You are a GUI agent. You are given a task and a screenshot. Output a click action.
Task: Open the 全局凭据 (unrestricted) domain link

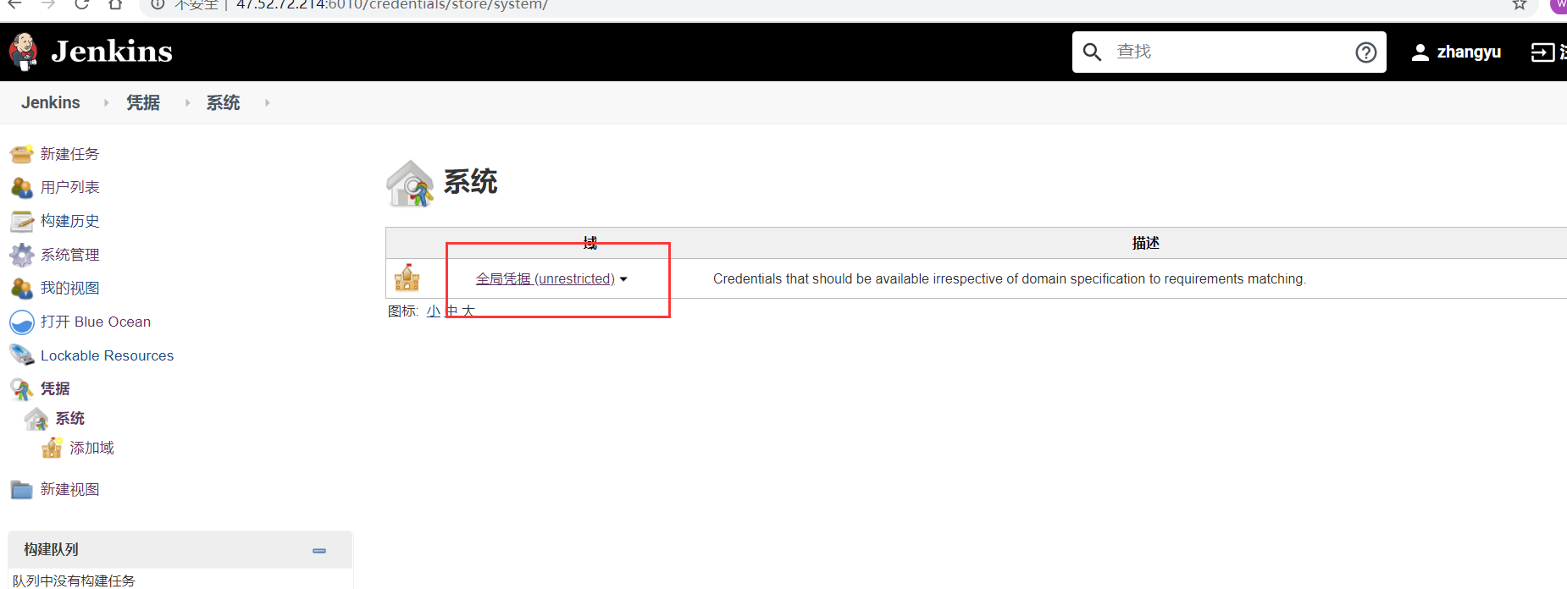click(545, 278)
